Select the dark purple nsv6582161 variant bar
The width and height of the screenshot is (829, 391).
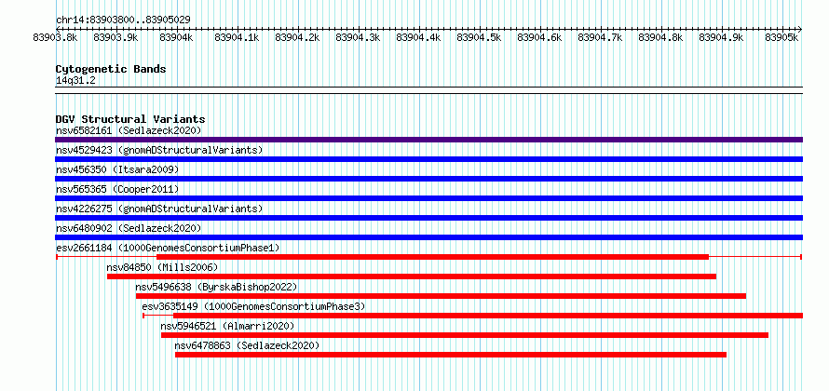coord(428,140)
